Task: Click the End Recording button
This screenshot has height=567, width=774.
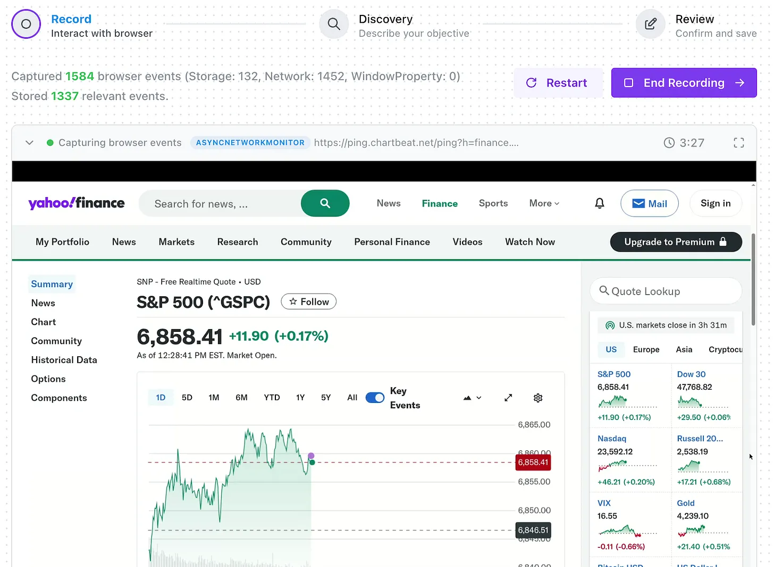Action: [684, 83]
